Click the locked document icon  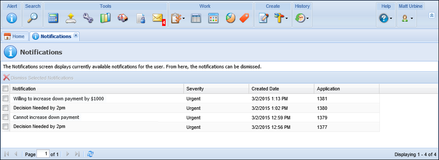140,18
